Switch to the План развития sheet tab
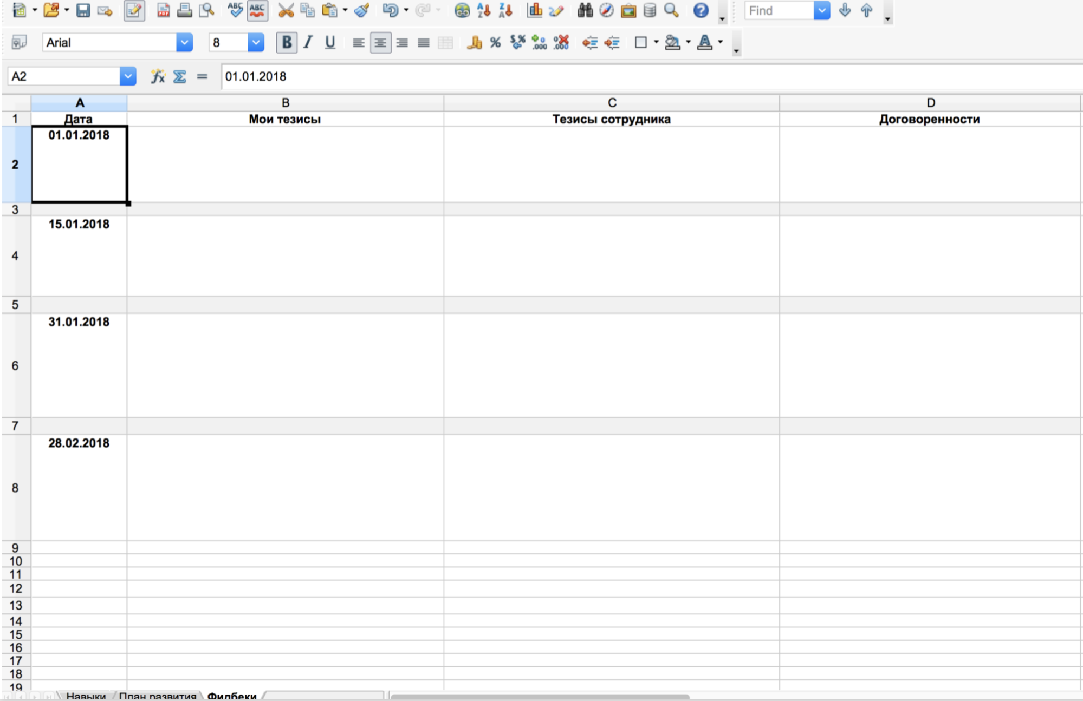Screen dimensions: 1083x701 click(x=158, y=696)
